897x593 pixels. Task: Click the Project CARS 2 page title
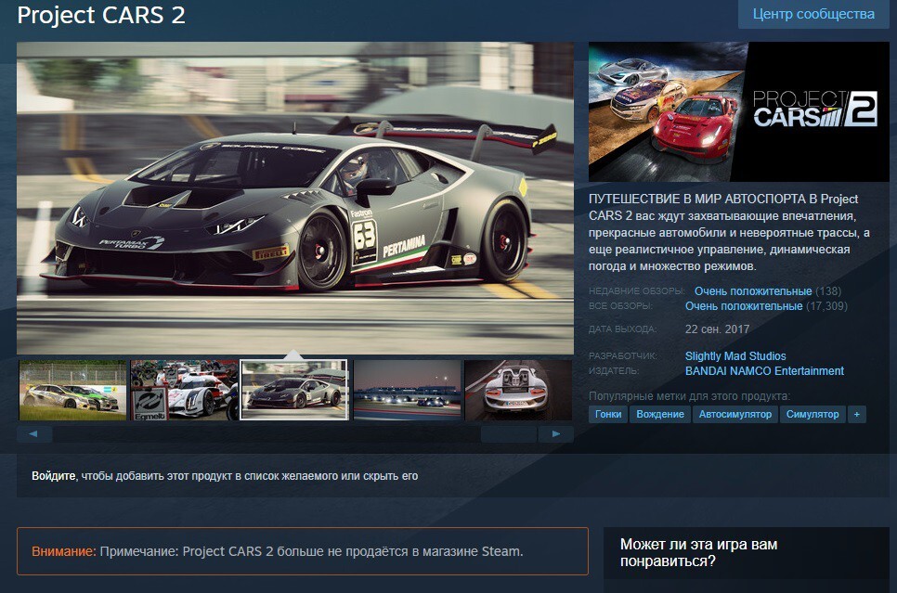(x=101, y=16)
